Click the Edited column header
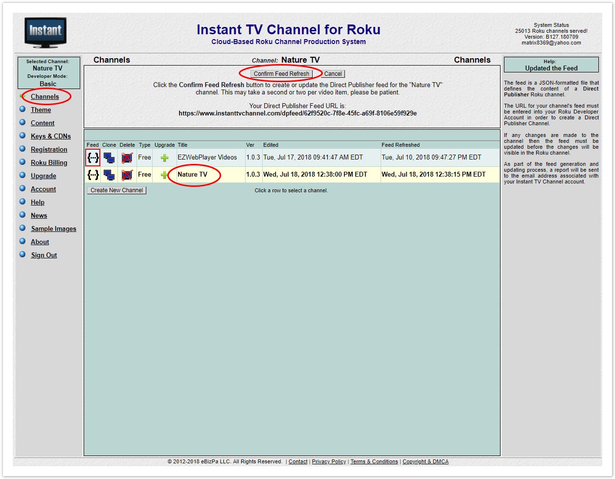This screenshot has height=479, width=615. point(271,145)
